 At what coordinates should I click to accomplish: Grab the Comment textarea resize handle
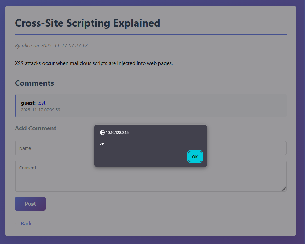pos(283,188)
